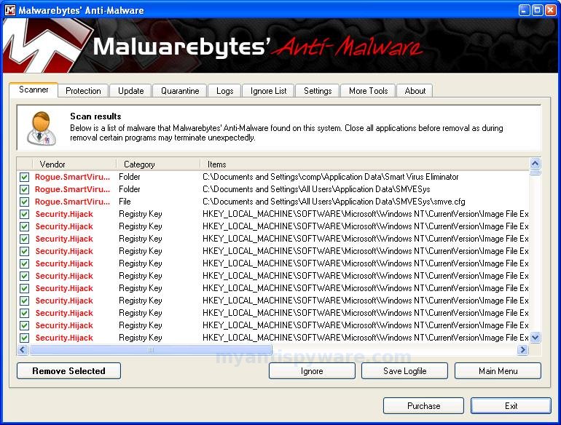The width and height of the screenshot is (561, 425).
Task: Sort by the Vendor column header
Action: 74,164
